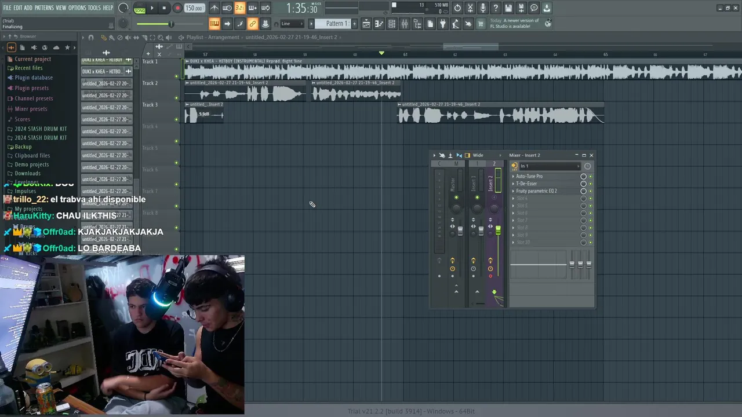742x417 pixels.
Task: Select the audio waveform tab in Browser
Action: coord(11,47)
